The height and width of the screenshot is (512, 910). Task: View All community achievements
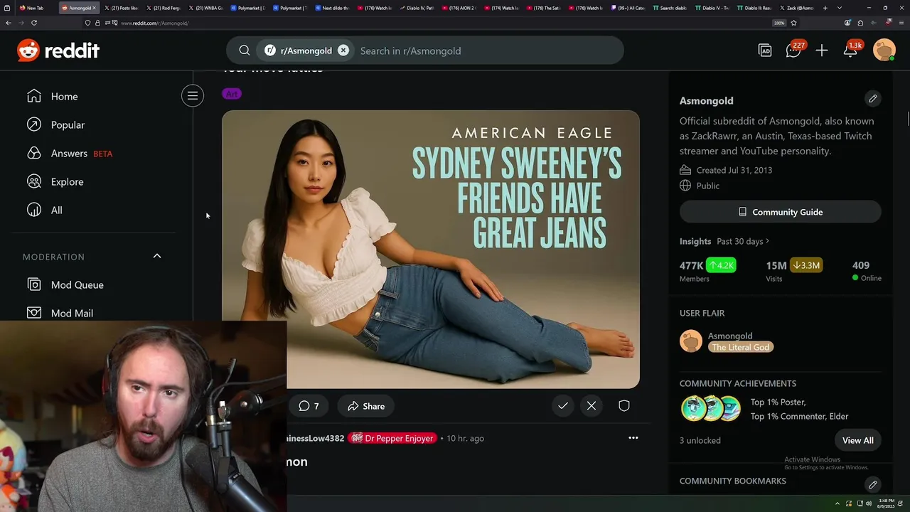858,440
